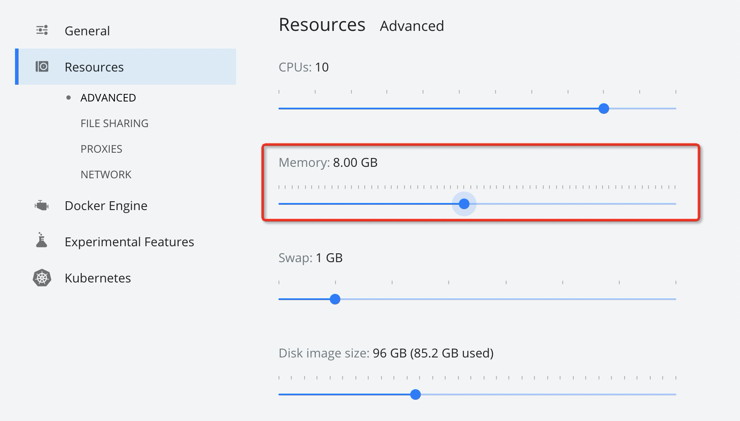The width and height of the screenshot is (740, 421).
Task: Click the CPUs slider handle
Action: pyautogui.click(x=604, y=109)
